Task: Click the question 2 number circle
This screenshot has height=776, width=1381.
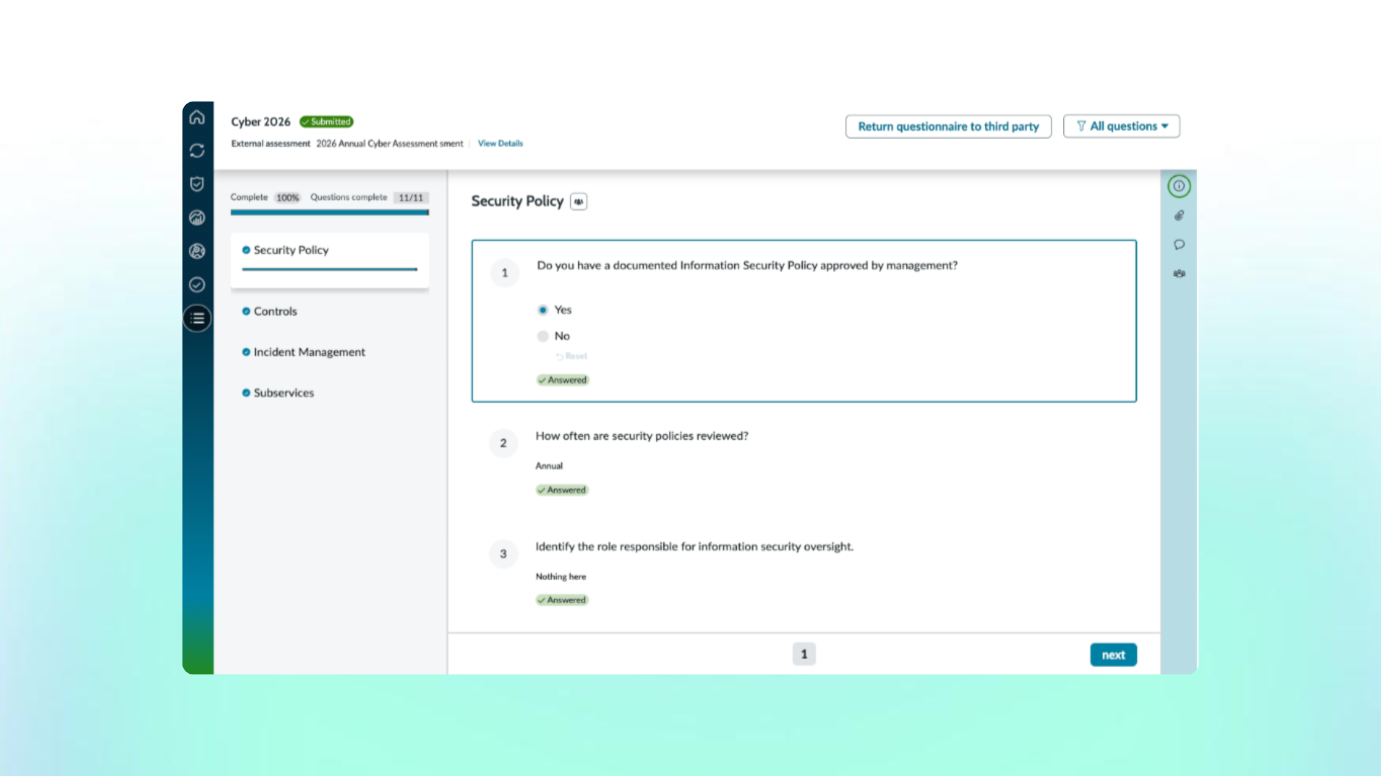Action: [x=503, y=443]
